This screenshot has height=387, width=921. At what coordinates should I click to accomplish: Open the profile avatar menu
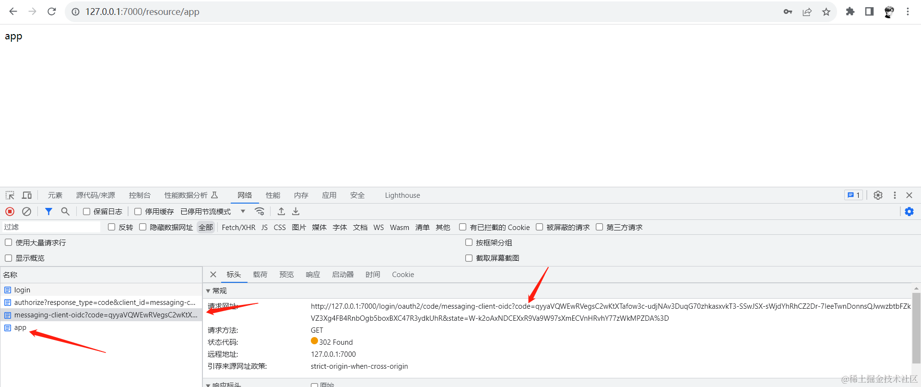click(889, 12)
